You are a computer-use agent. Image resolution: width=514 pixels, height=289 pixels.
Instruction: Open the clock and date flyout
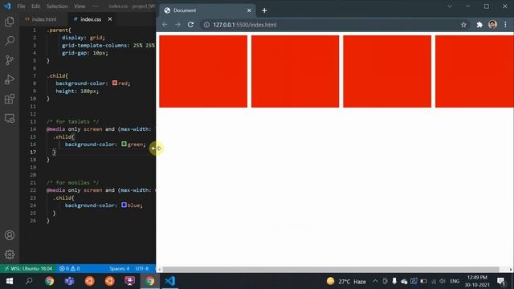(x=477, y=281)
